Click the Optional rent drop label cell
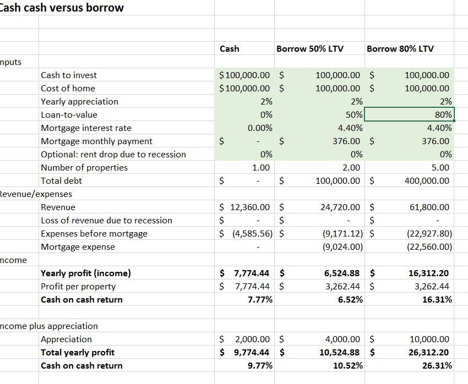This screenshot has width=468, height=384. 127,155
